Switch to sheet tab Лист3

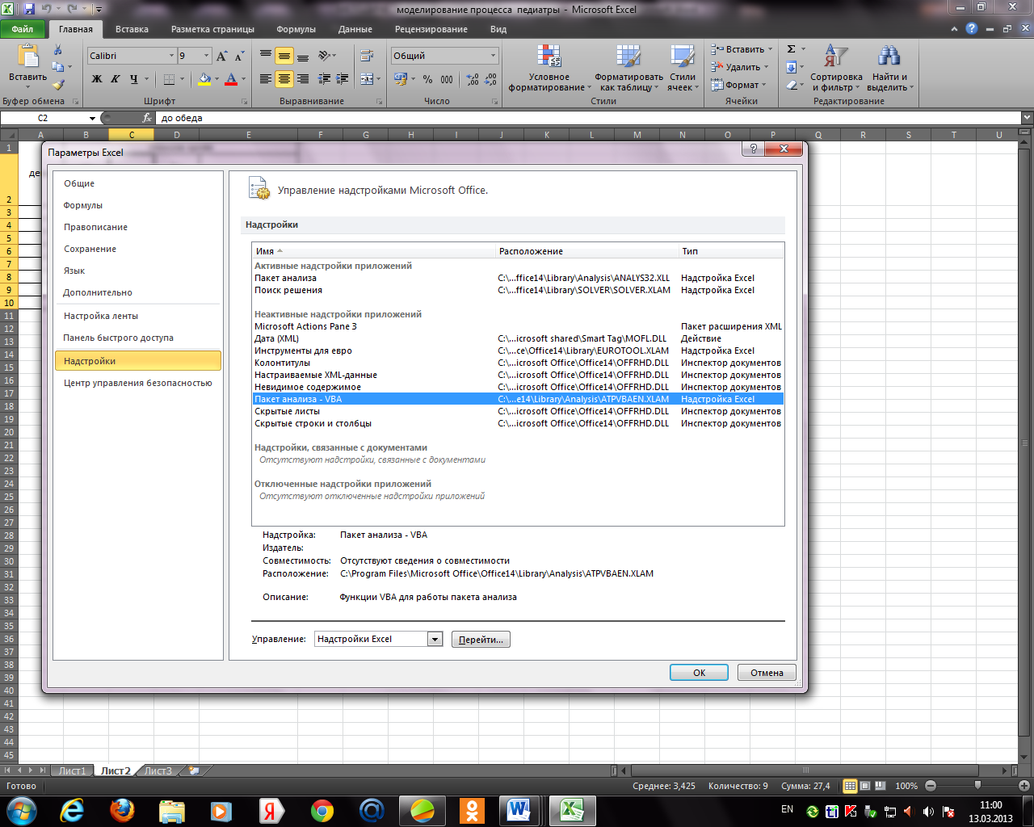pos(158,770)
